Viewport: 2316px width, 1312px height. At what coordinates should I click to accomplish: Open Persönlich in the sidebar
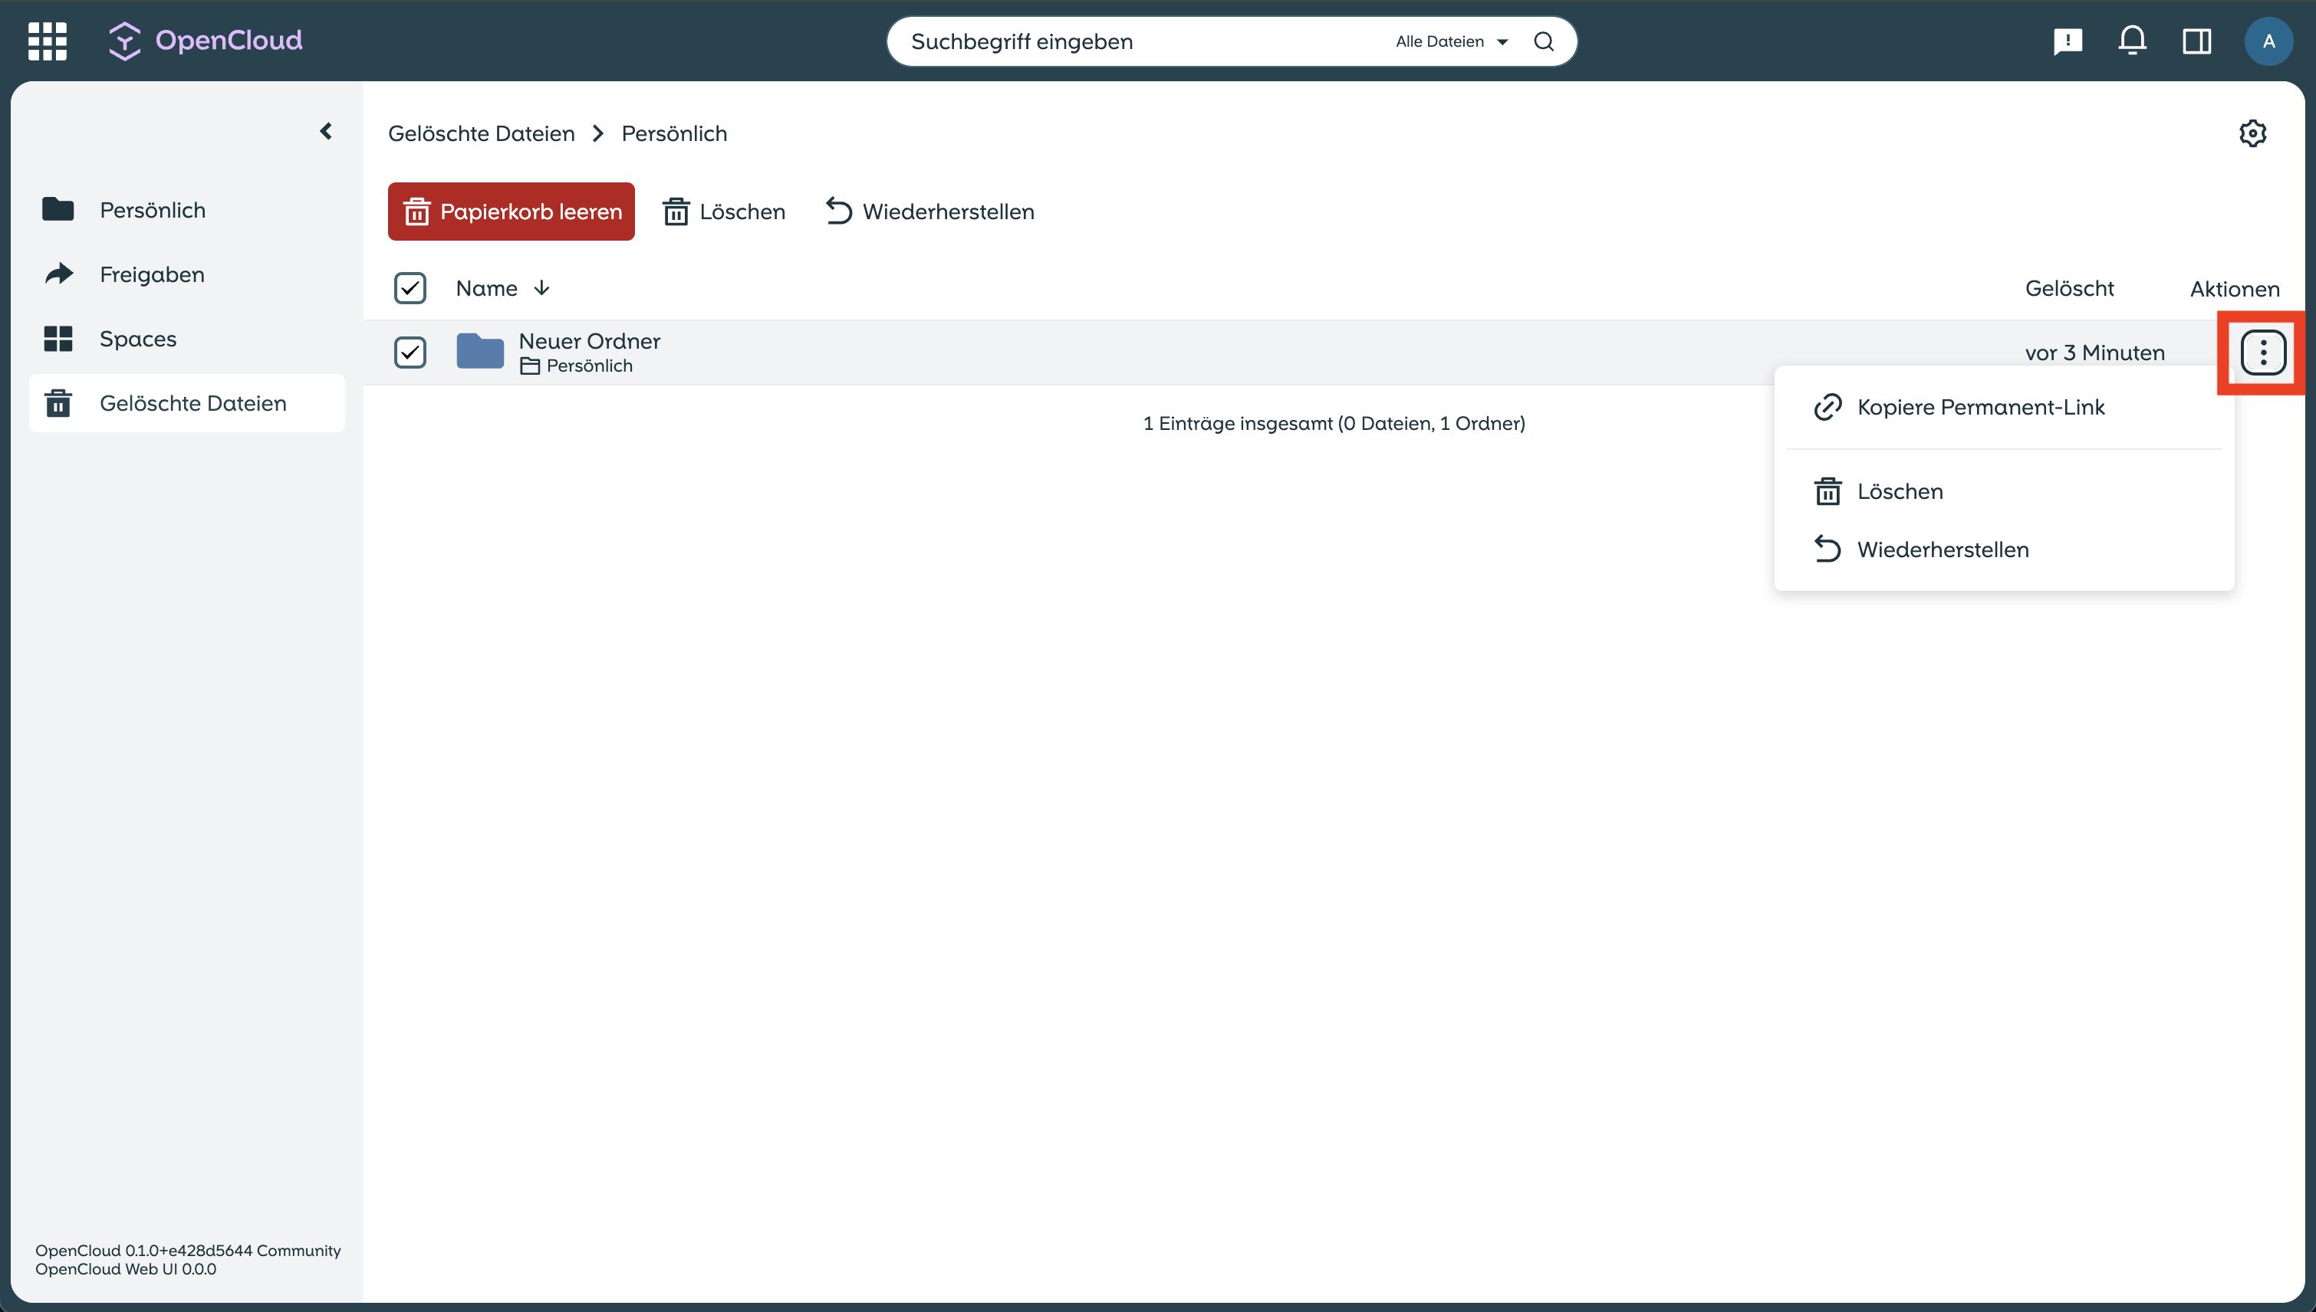point(186,210)
